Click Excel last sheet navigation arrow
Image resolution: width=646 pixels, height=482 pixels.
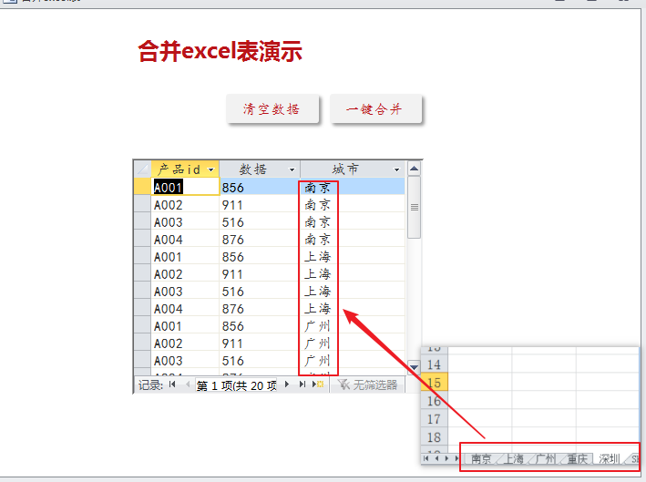pos(456,458)
